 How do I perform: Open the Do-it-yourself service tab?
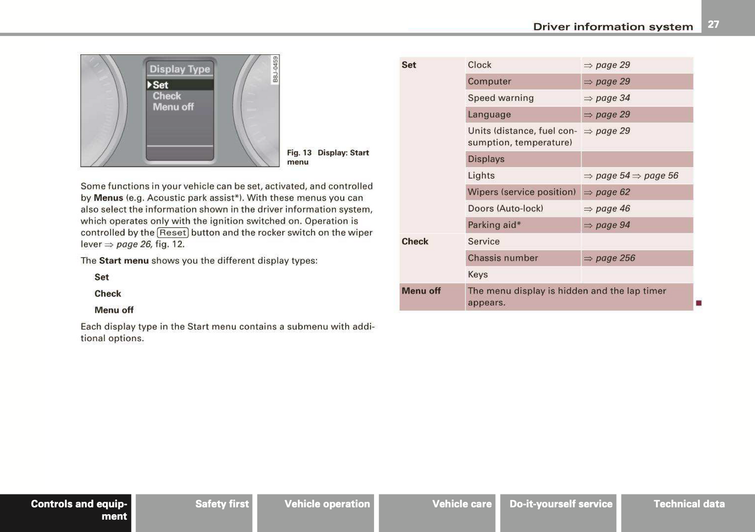(x=559, y=512)
